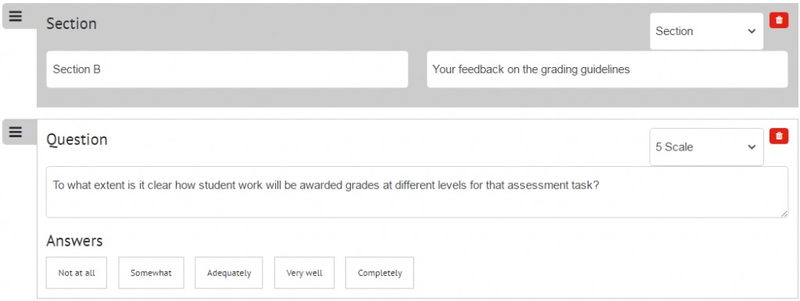Click into the question text area about awarded grades
Image resolution: width=800 pixels, height=301 pixels.
point(417,192)
